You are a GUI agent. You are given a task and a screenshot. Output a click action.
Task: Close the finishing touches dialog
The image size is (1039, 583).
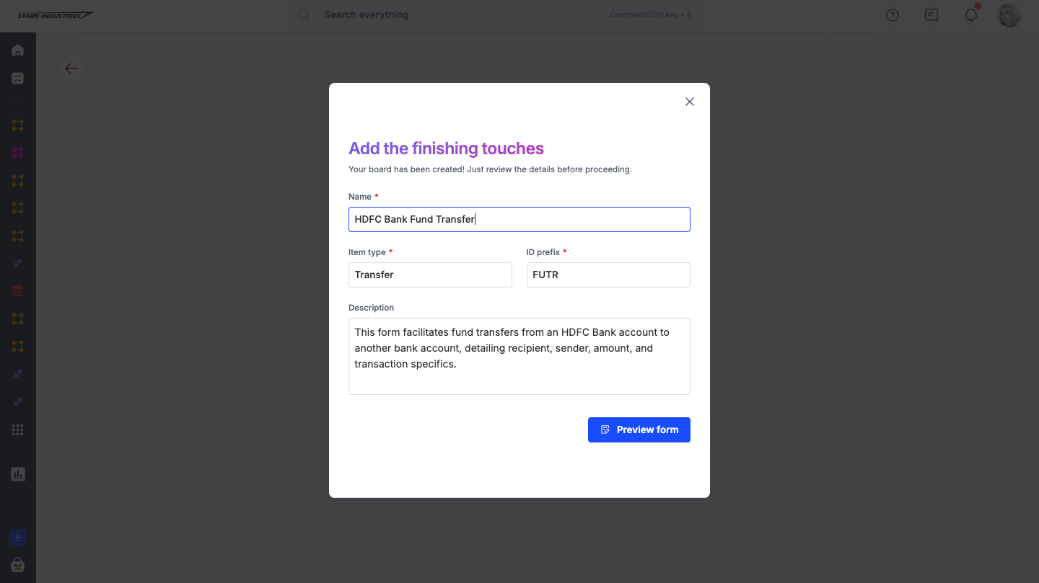[x=690, y=102]
